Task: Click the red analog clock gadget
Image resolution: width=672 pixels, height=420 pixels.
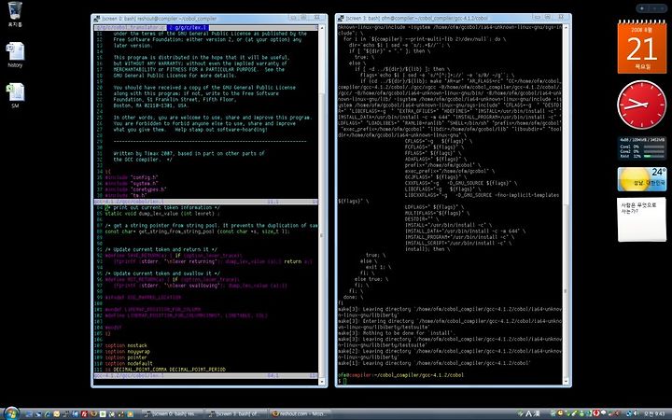Action: (x=641, y=105)
